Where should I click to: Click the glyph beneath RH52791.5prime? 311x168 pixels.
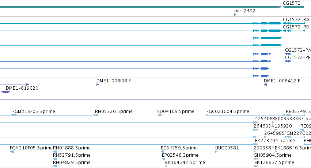click(x=55, y=159)
